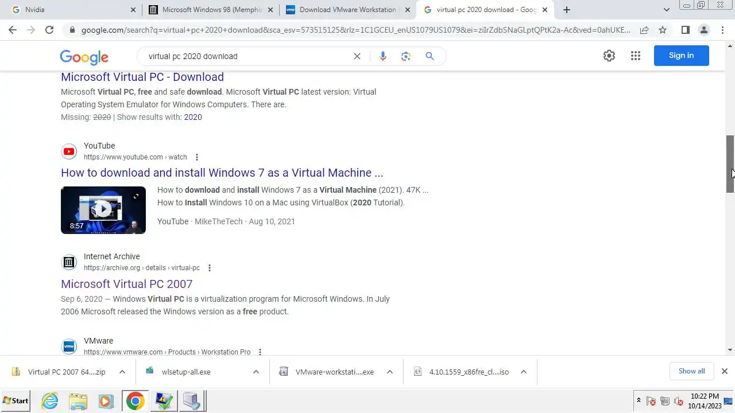
Task: Open Chrome three-dot menu
Action: click(722, 30)
